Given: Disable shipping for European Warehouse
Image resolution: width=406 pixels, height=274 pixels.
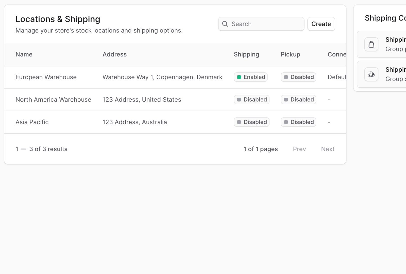Looking at the screenshot, I should 250,77.
